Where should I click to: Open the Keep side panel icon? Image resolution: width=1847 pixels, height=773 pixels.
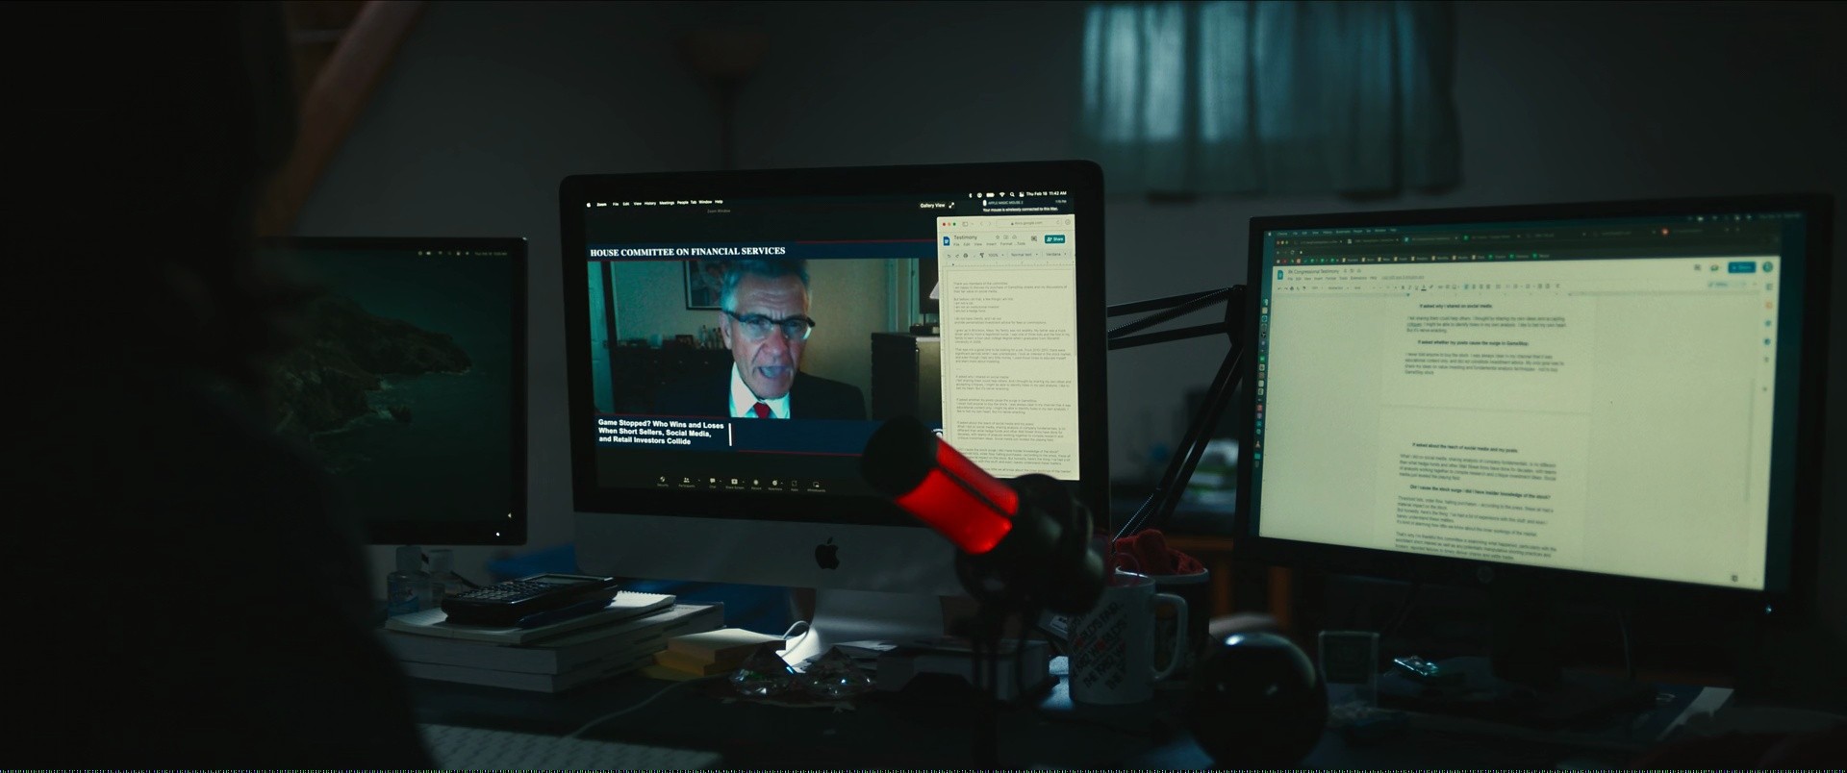[x=1769, y=305]
